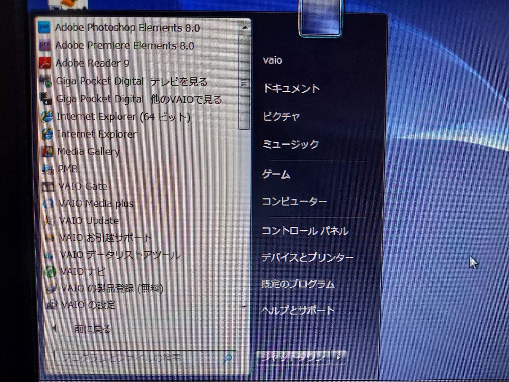Open コントロール パネル
Viewport: 509px width, 382px height.
(x=305, y=231)
